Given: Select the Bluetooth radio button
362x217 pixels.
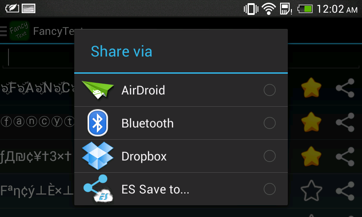Looking at the screenshot, I should click(269, 123).
